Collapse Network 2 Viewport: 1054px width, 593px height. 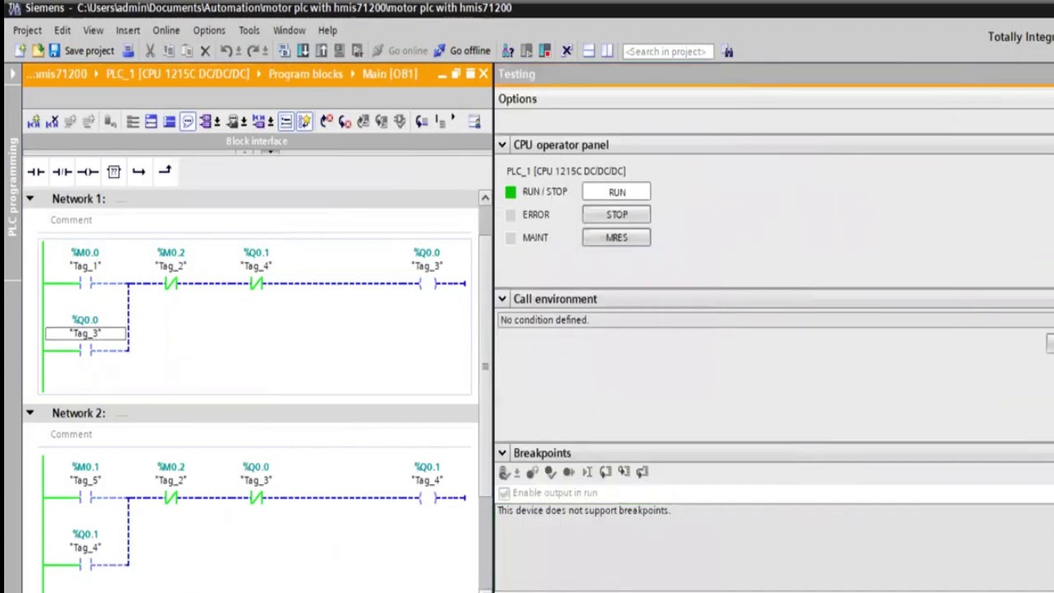[30, 413]
